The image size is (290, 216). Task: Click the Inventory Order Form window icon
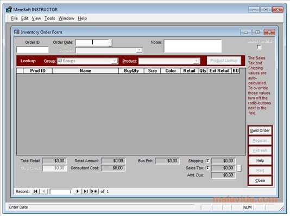[17, 32]
